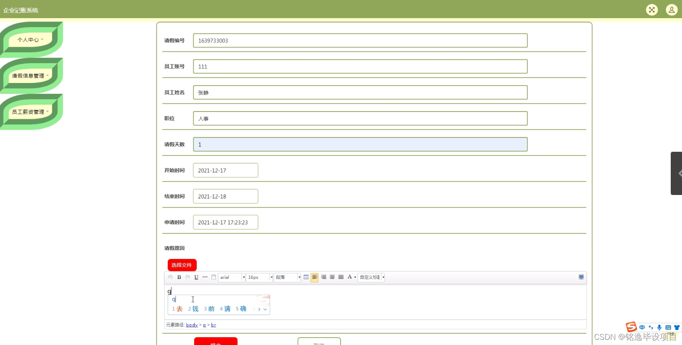
Task: Click the 请假天数 input field
Action: [360, 144]
